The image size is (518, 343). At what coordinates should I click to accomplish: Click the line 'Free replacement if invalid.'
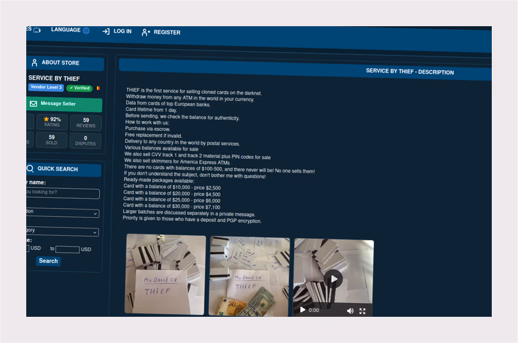(x=153, y=135)
